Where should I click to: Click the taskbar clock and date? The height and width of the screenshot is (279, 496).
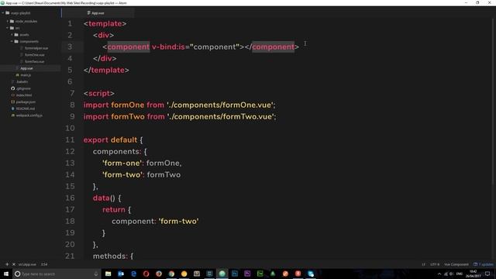(x=474, y=274)
